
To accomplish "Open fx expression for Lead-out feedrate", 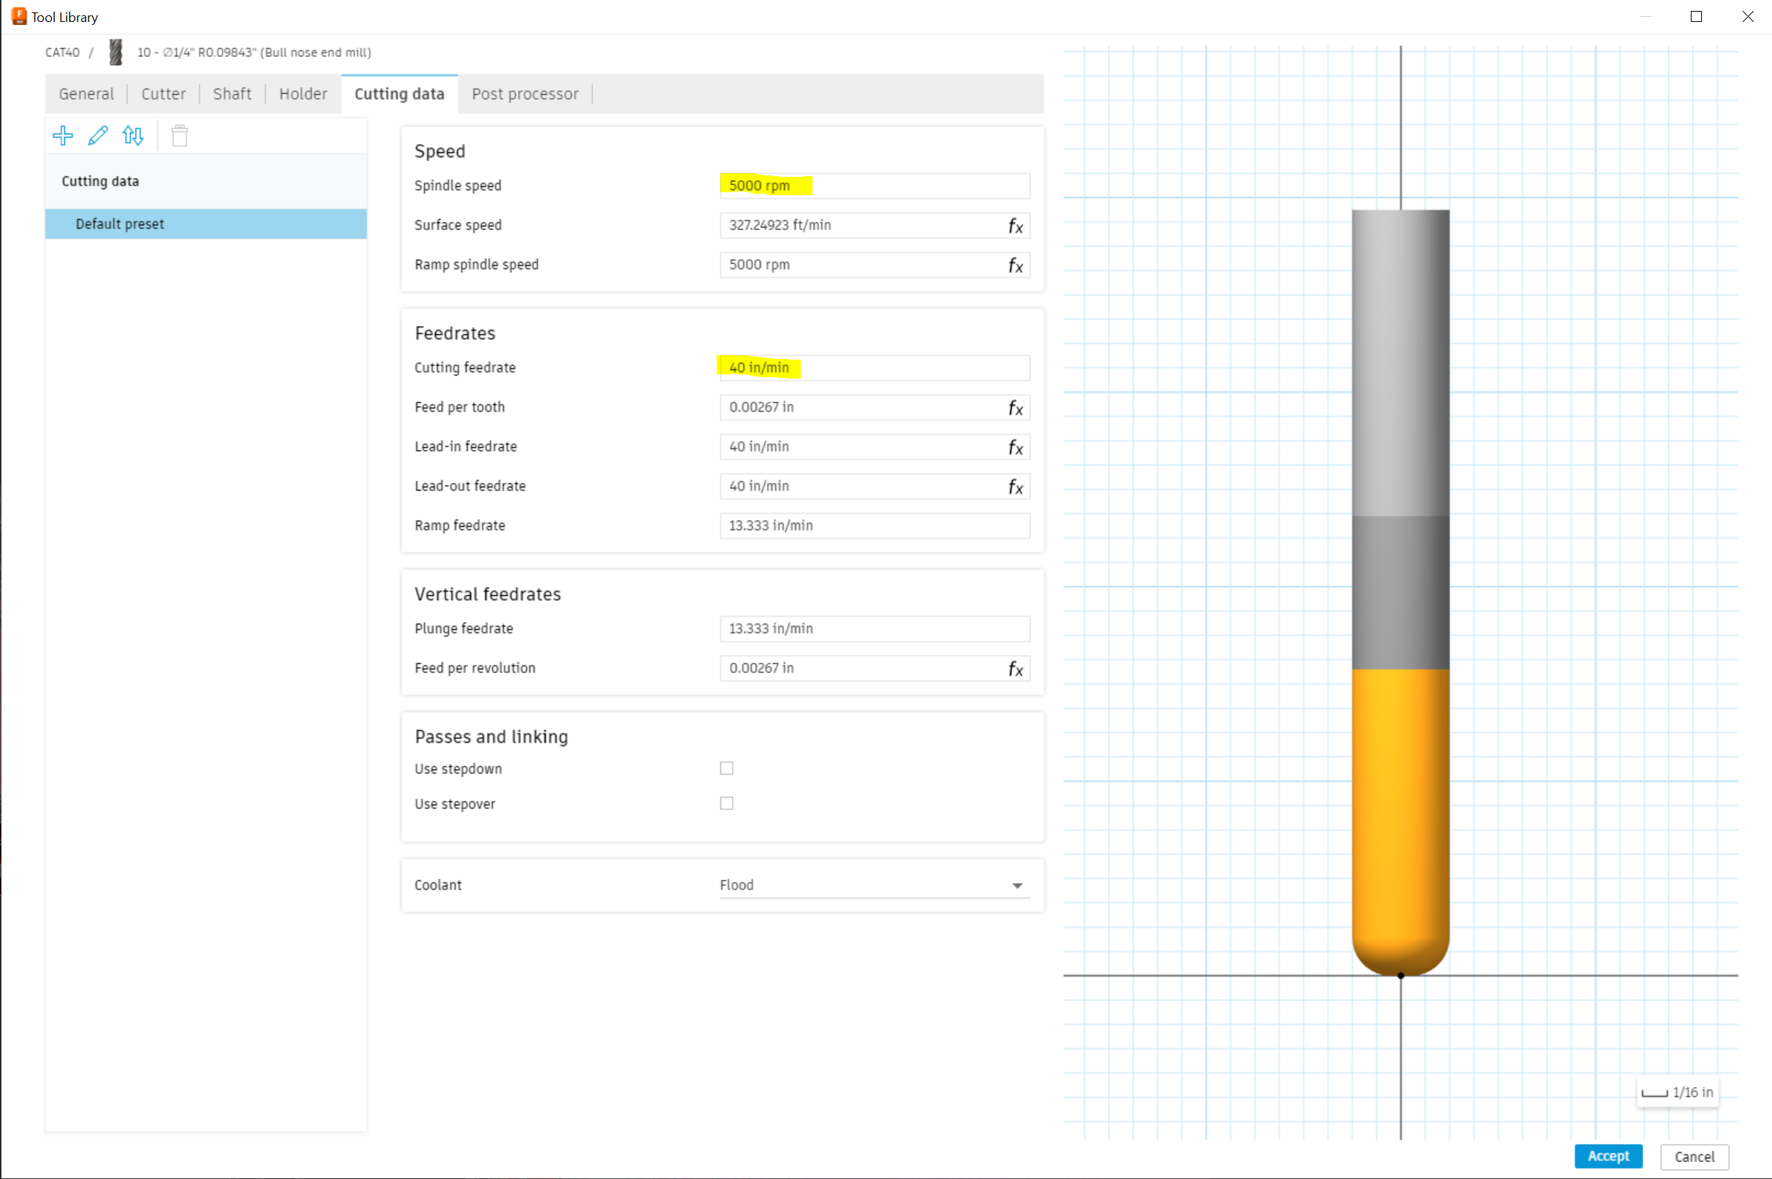I will (1015, 487).
